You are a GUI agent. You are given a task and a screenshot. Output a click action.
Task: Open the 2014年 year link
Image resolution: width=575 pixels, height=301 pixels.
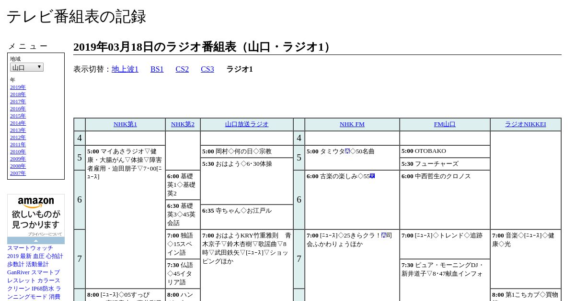coord(18,123)
